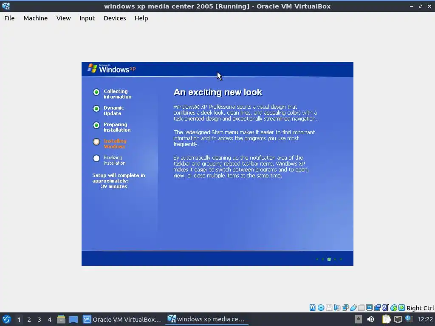435x326 pixels.
Task: Click the Dynamic Update step text
Action: (114, 111)
